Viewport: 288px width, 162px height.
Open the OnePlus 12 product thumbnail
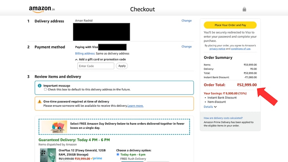[48, 155]
